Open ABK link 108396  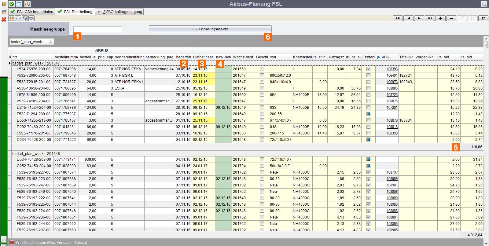click(392, 69)
